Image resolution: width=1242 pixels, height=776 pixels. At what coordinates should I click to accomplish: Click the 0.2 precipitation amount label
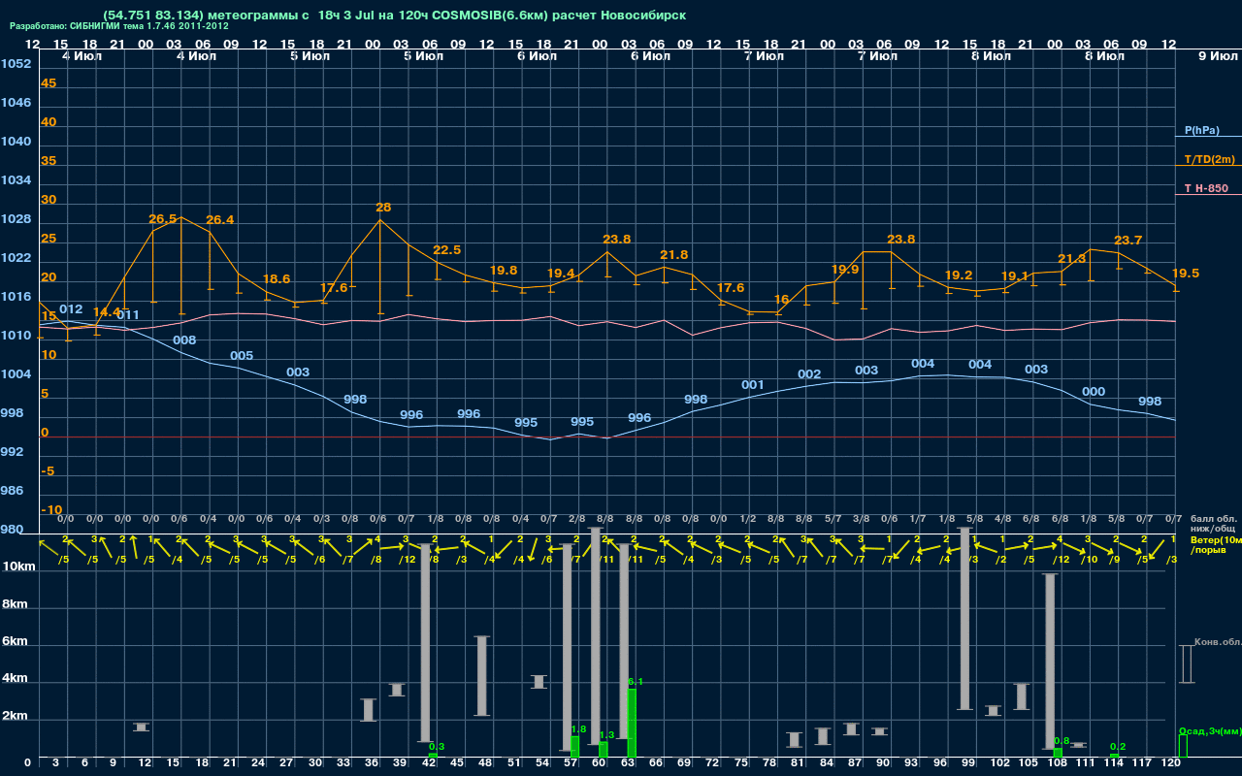click(1118, 747)
